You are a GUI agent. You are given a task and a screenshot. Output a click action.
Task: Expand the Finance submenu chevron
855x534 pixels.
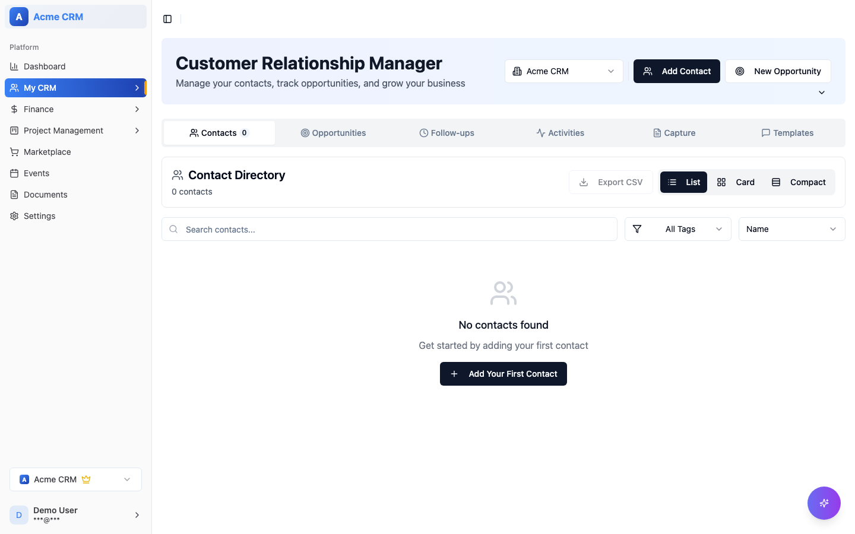[137, 109]
